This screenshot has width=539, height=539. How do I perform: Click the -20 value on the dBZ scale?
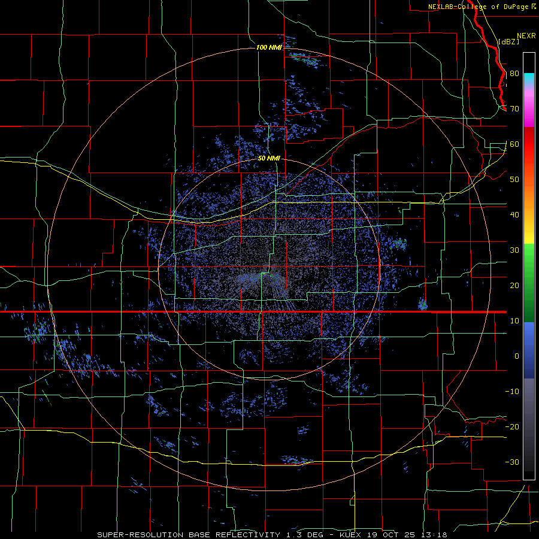coord(512,426)
